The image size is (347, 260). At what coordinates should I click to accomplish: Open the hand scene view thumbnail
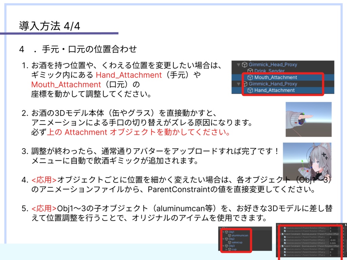[308, 120]
